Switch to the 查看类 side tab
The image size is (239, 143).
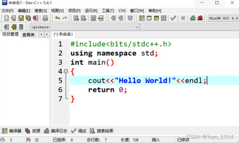pyautogui.click(x=28, y=35)
